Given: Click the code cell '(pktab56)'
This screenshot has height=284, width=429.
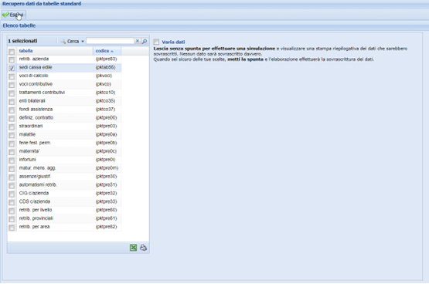Looking at the screenshot, I should [105, 67].
